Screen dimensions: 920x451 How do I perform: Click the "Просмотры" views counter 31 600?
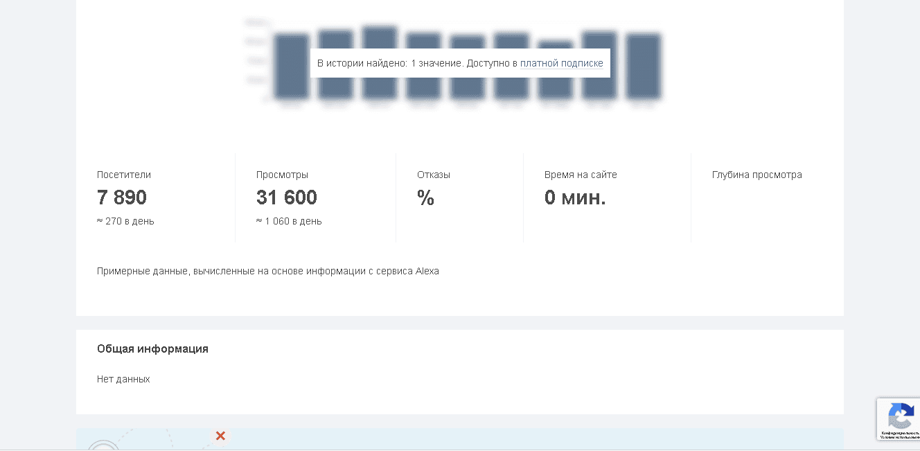tap(287, 197)
